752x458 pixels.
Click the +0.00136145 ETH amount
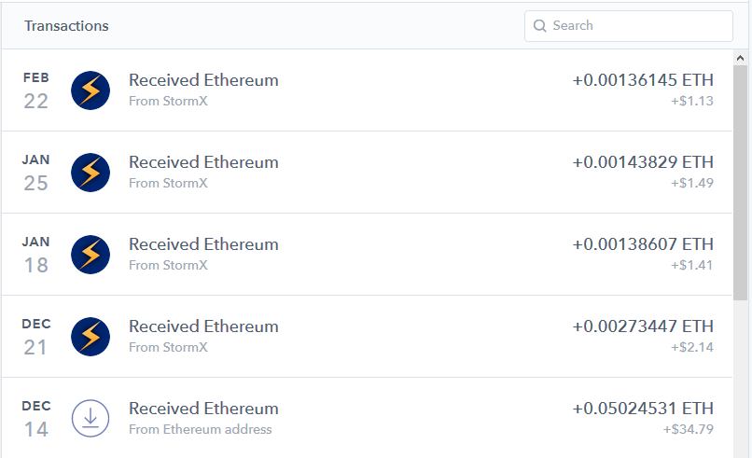click(643, 80)
